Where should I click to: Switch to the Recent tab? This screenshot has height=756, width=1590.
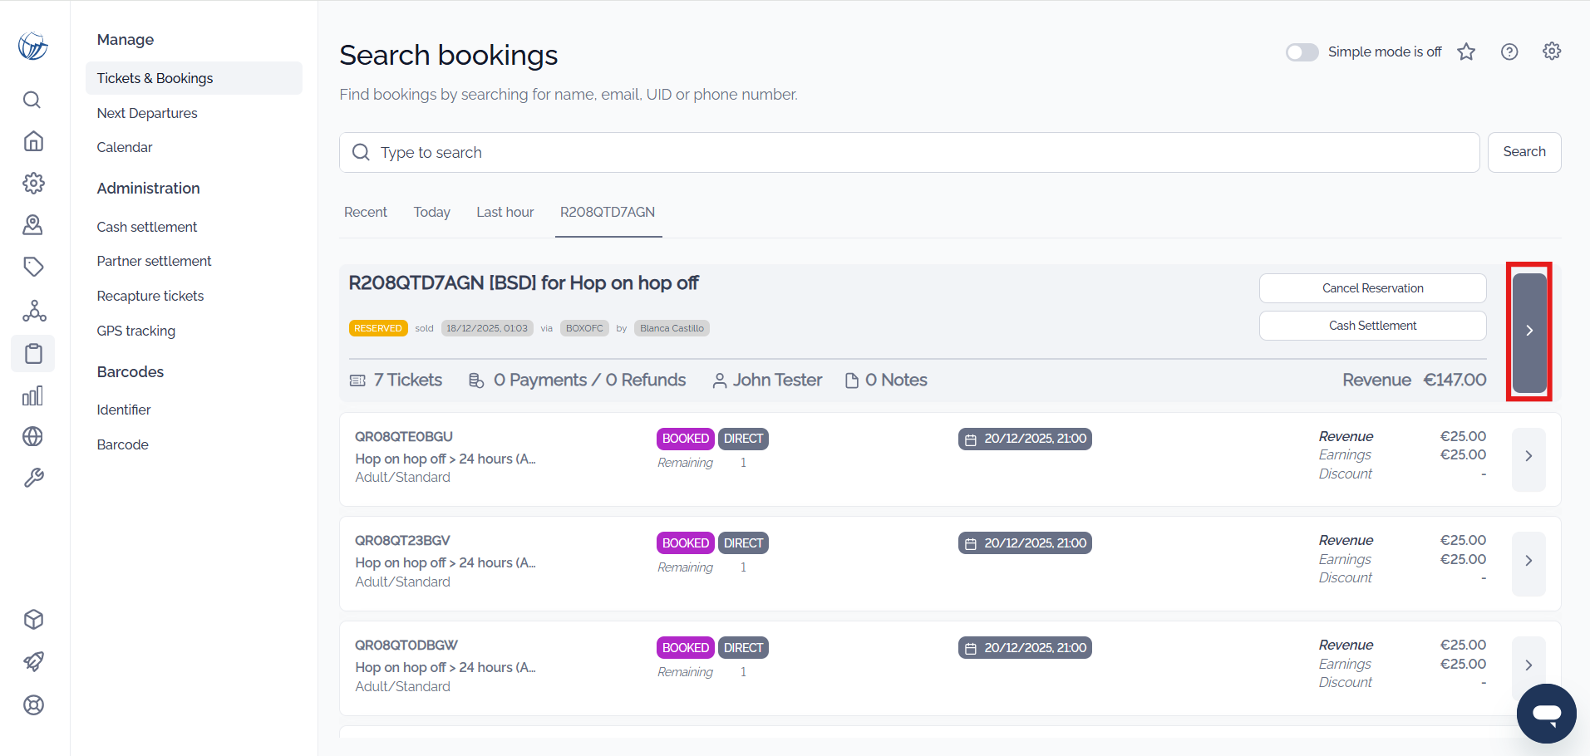(366, 212)
